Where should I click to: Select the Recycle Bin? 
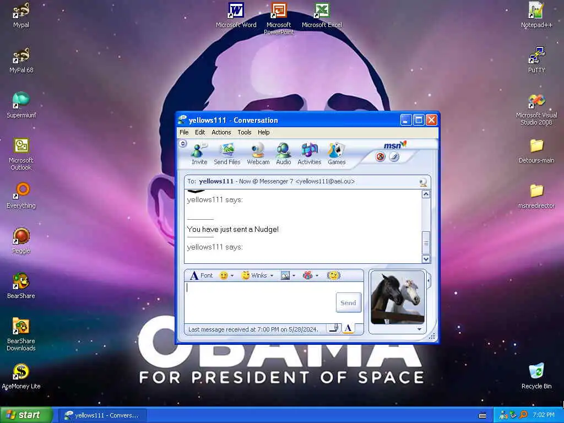pyautogui.click(x=536, y=376)
